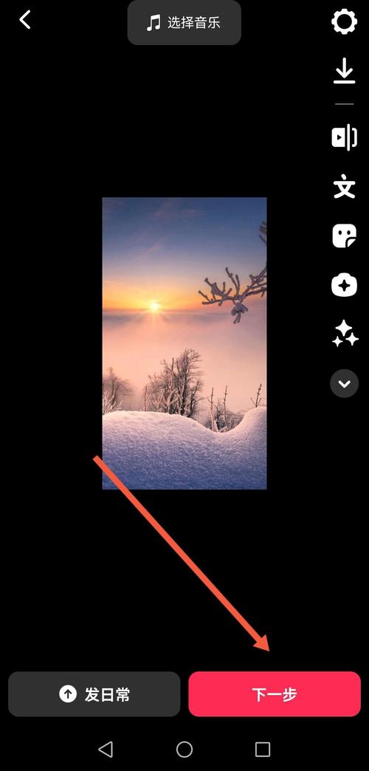Tap the Android back triangle button
This screenshot has width=369, height=771.
pyautogui.click(x=106, y=750)
